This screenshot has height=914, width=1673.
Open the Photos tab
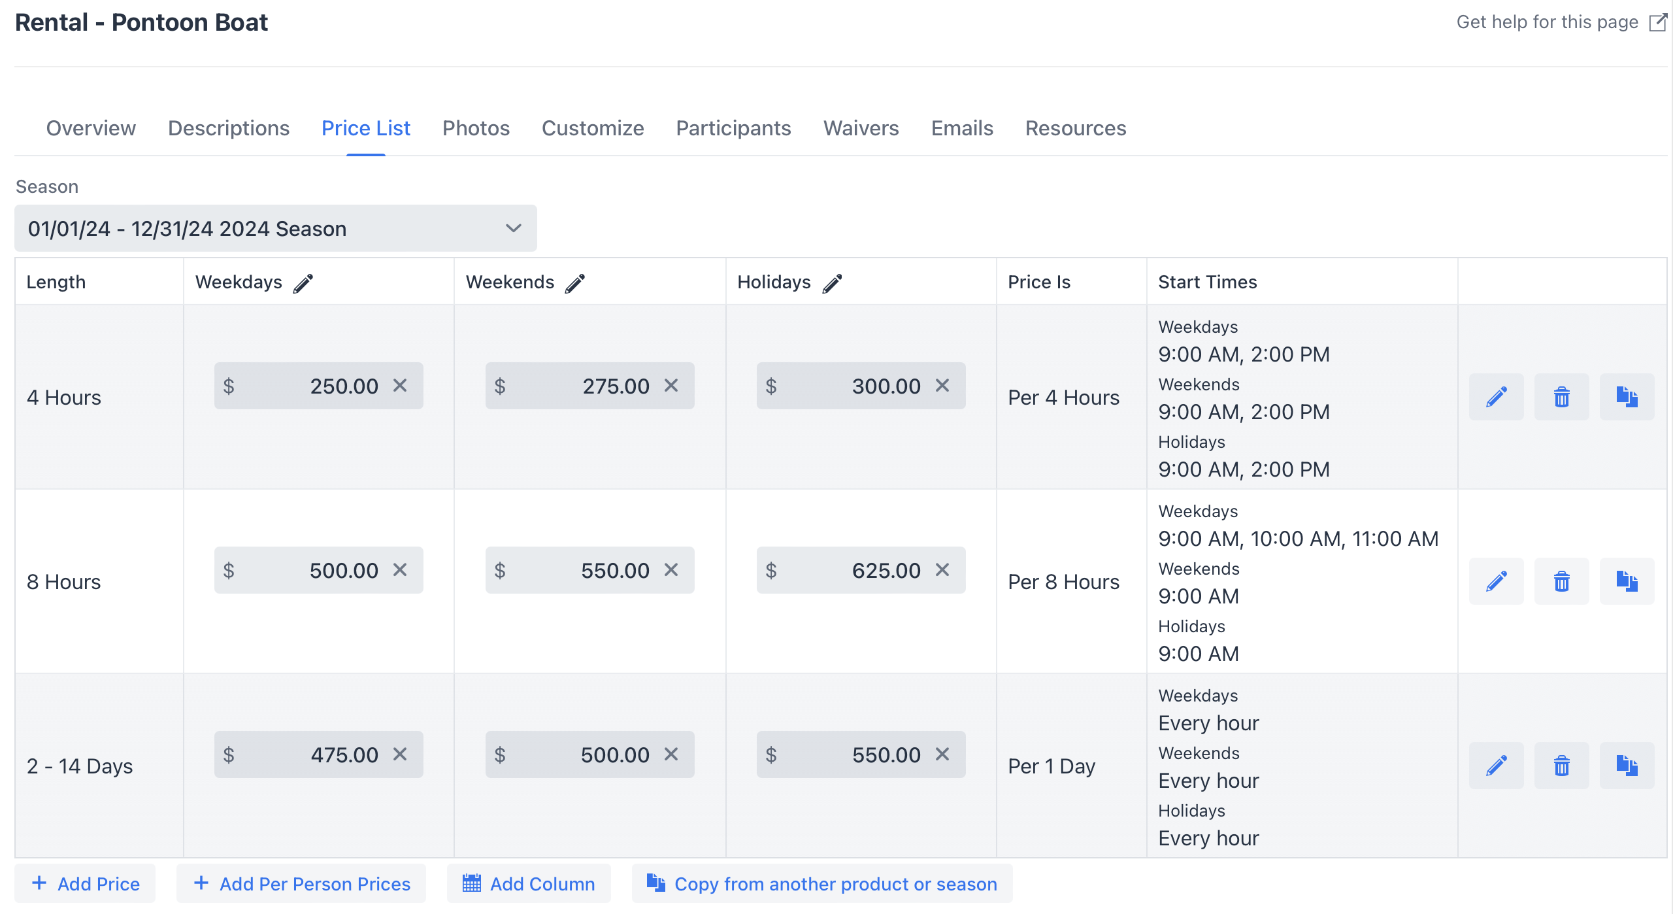point(476,128)
